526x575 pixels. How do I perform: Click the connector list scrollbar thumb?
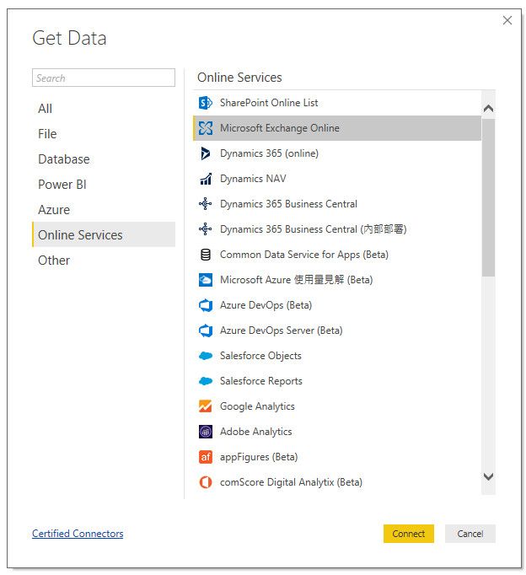point(488,198)
